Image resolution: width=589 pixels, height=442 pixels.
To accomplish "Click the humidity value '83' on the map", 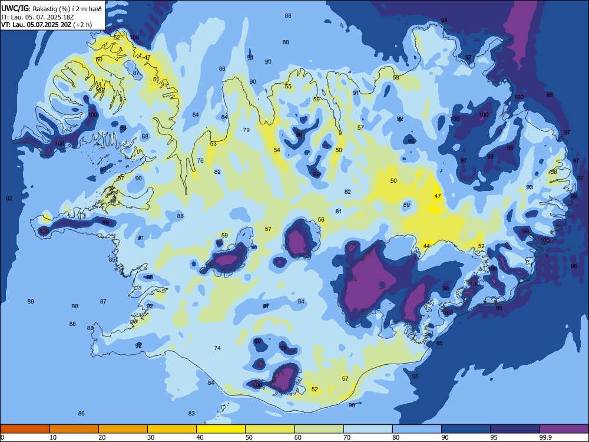I will point(191,414).
